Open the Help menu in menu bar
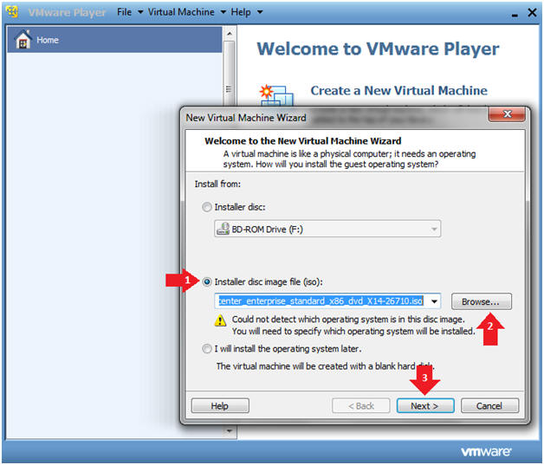The width and height of the screenshot is (544, 465). click(241, 12)
